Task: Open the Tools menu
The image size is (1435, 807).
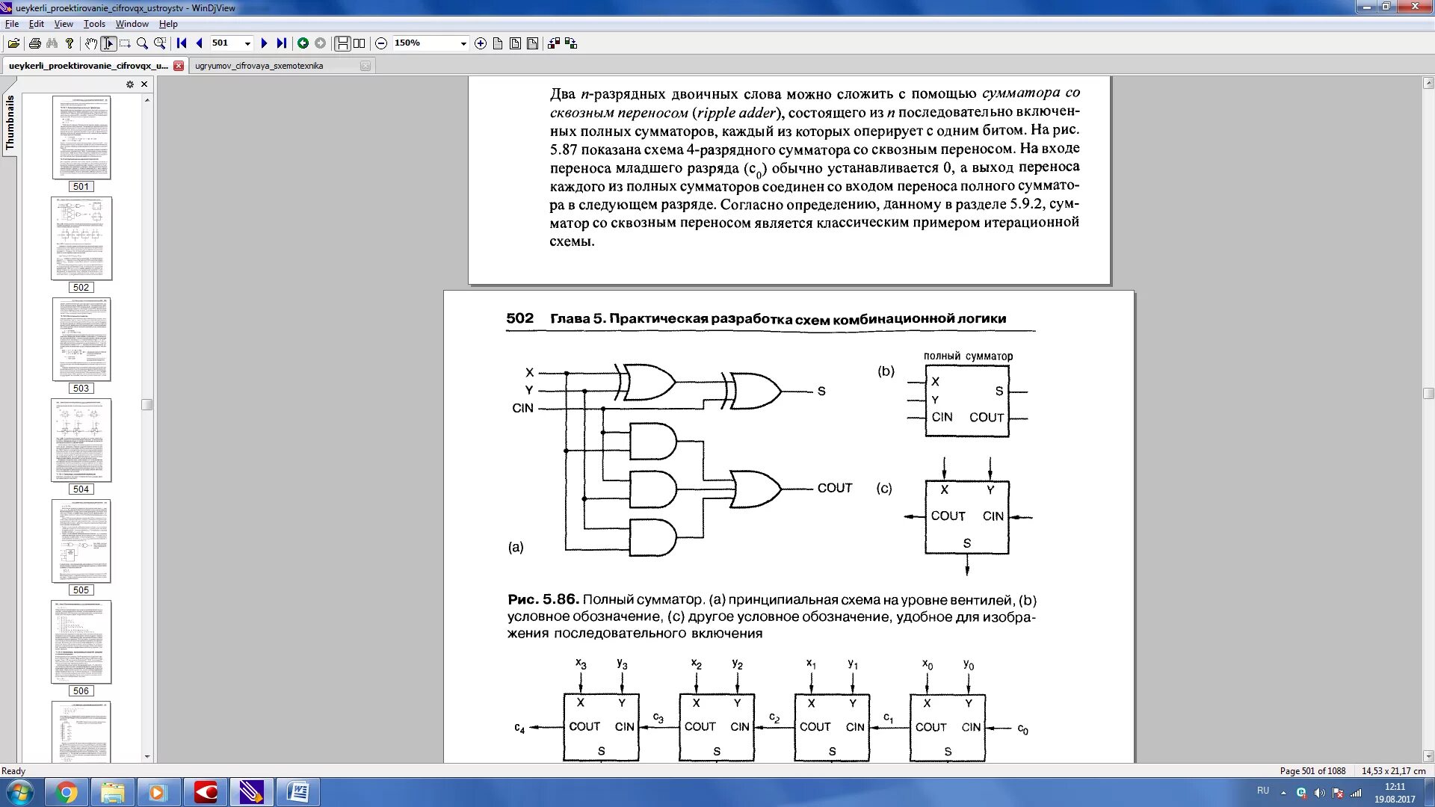Action: [94, 24]
